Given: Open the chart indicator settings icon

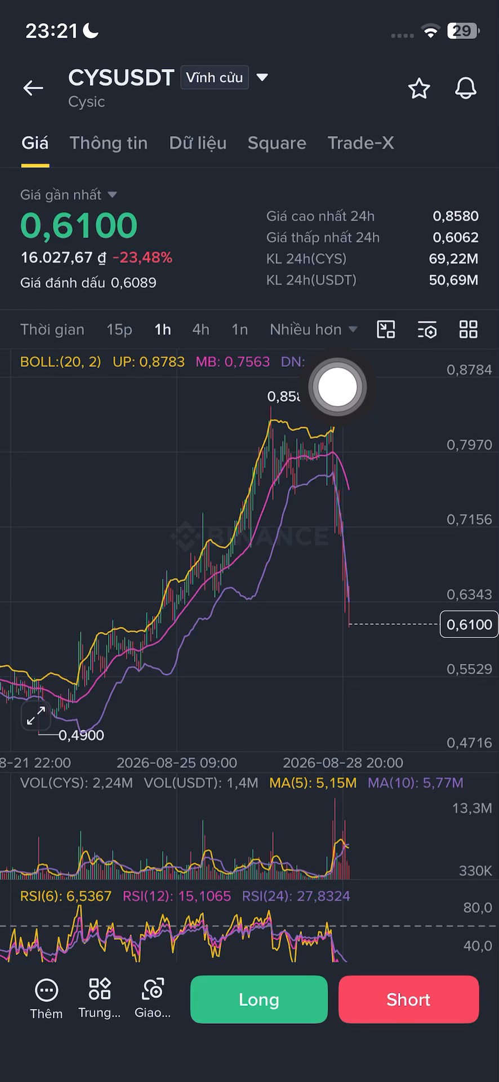Looking at the screenshot, I should pos(427,330).
